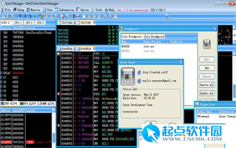This screenshot has height=148, width=236.
Task: Click the mailto newsyser@gmail.com link
Action: (159, 81)
